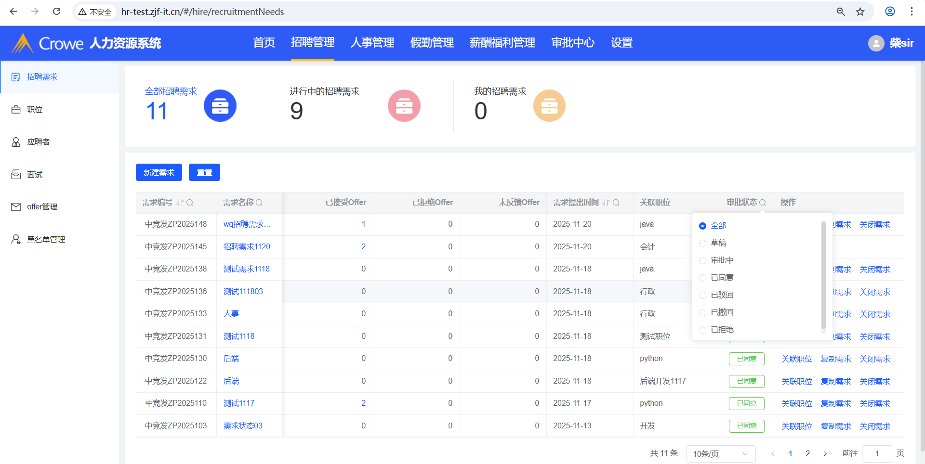Bookmark this page with the star icon

tap(860, 12)
